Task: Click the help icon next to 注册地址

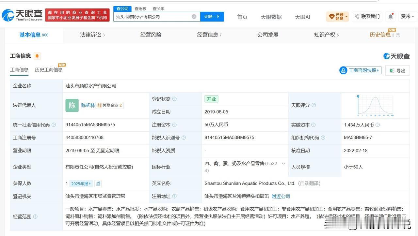Action: tap(174, 197)
